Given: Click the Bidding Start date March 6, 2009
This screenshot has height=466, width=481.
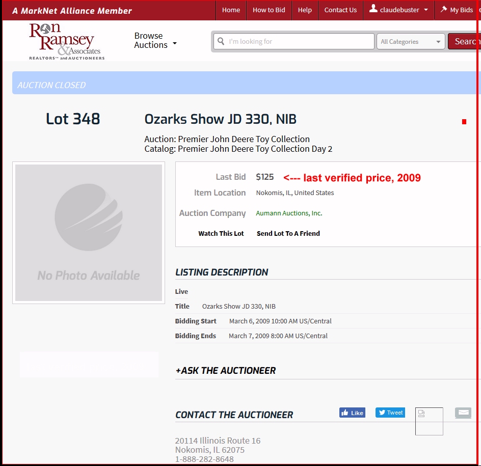Looking at the screenshot, I should (x=280, y=321).
